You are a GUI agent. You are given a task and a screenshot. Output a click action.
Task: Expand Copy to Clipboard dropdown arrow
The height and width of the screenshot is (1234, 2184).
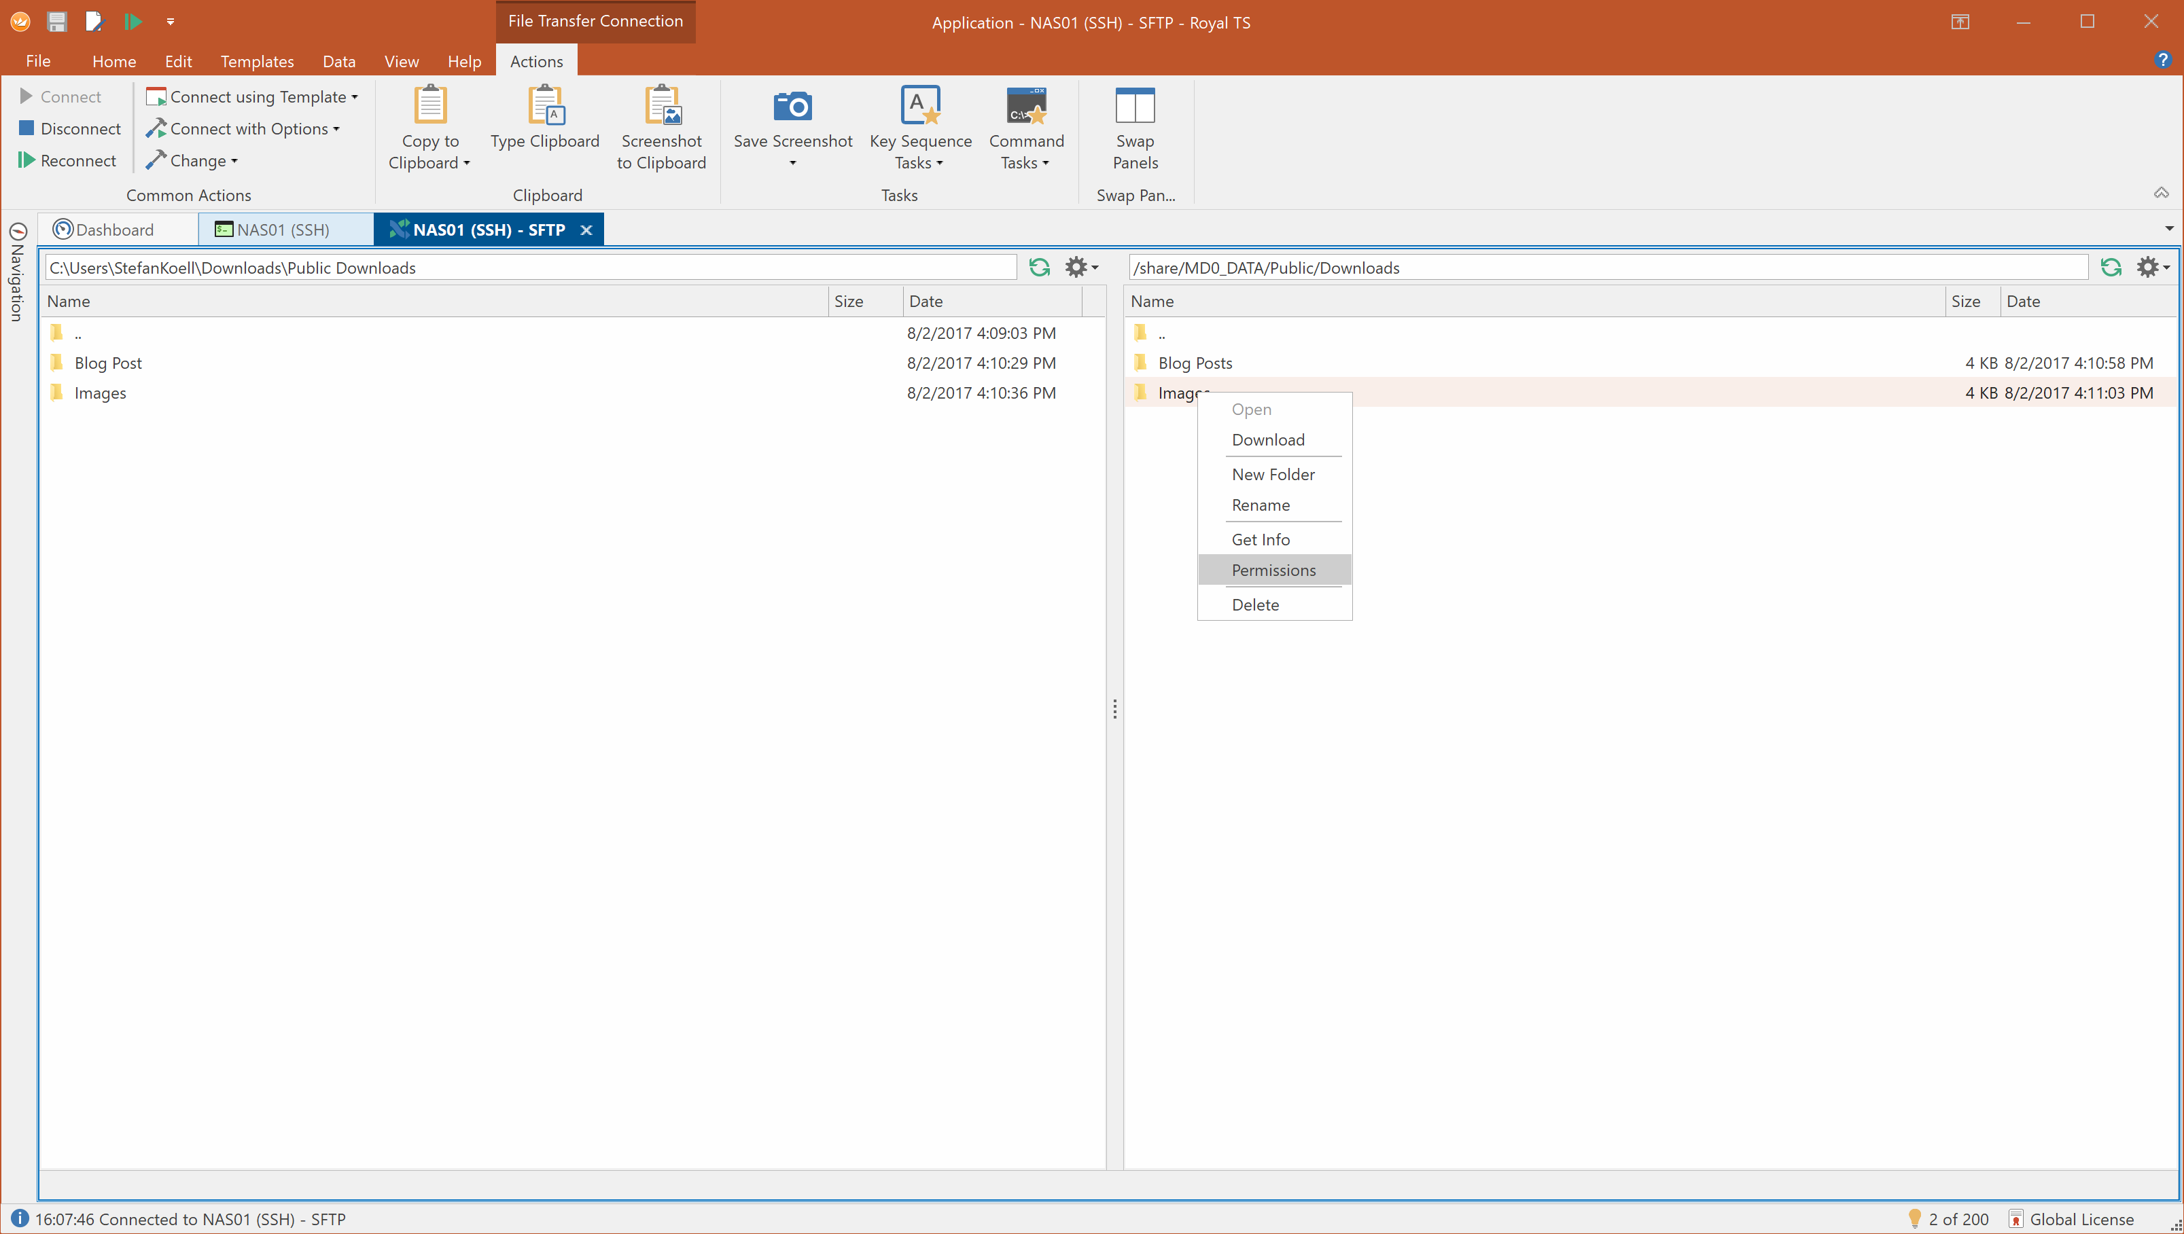pos(466,164)
